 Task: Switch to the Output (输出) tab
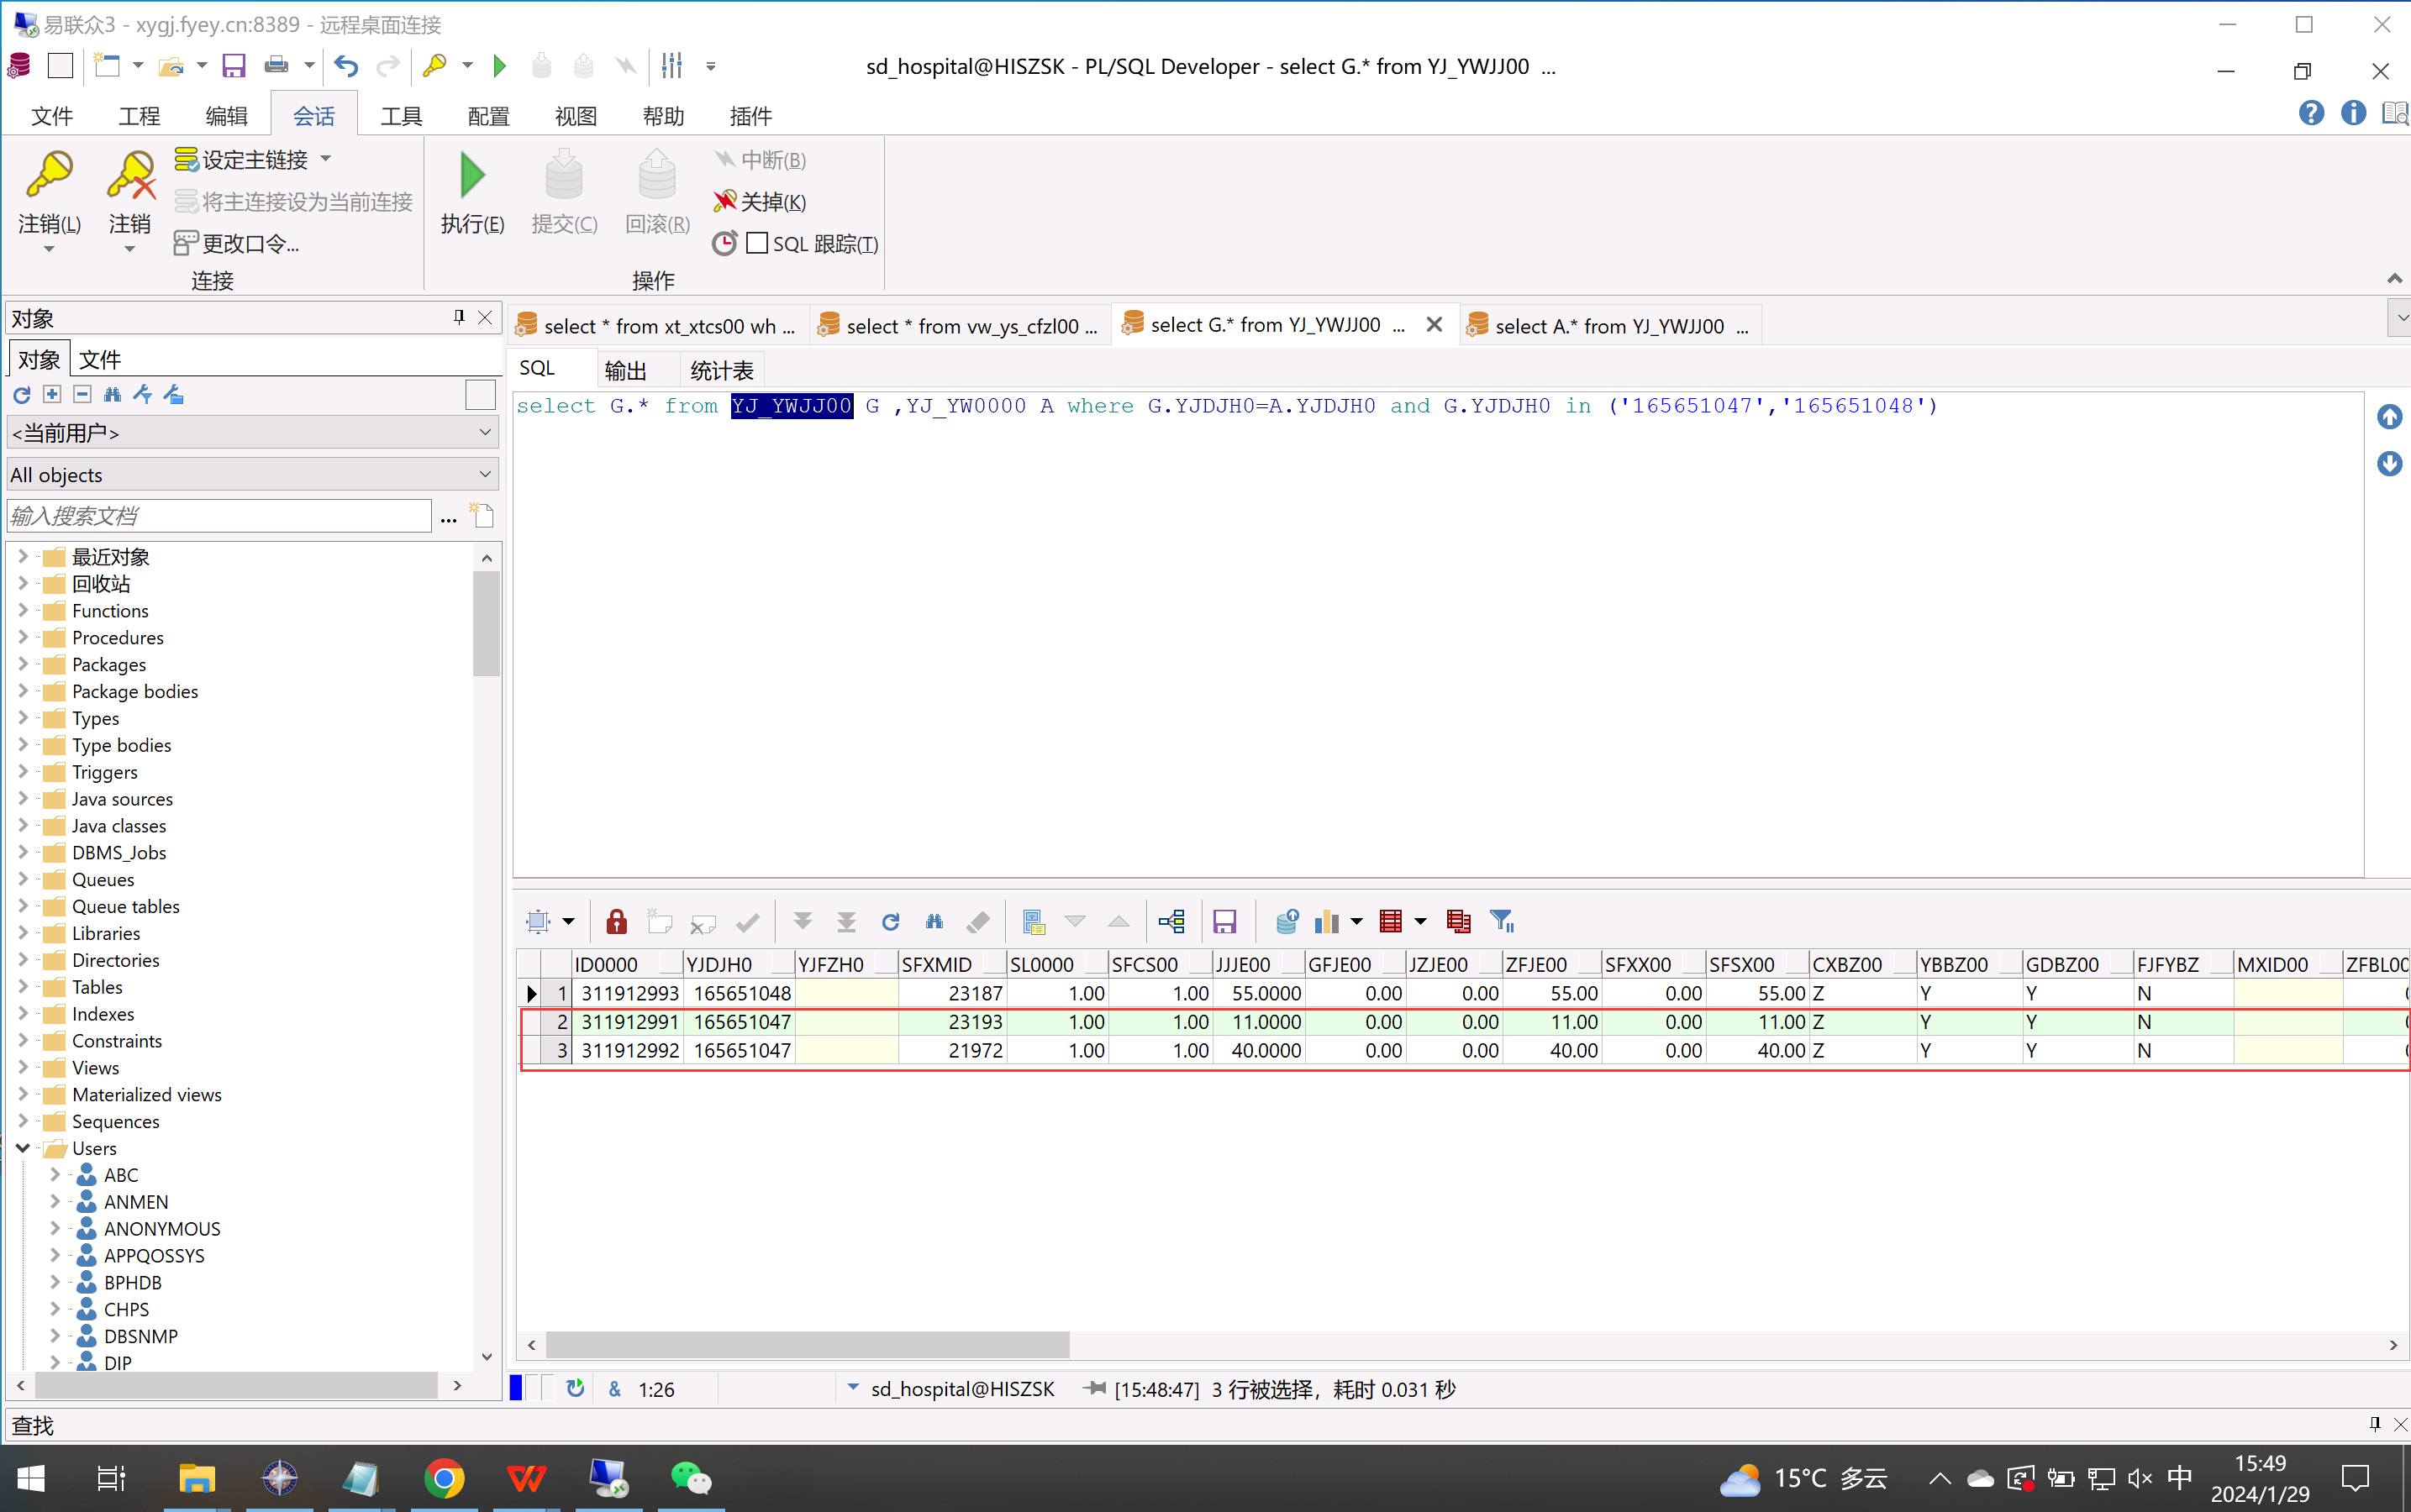pyautogui.click(x=626, y=371)
